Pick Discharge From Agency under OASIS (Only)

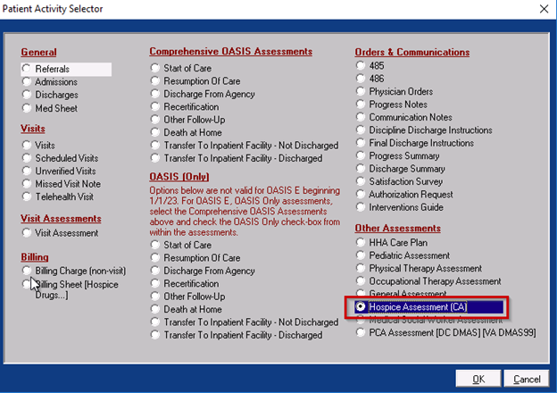pos(155,272)
